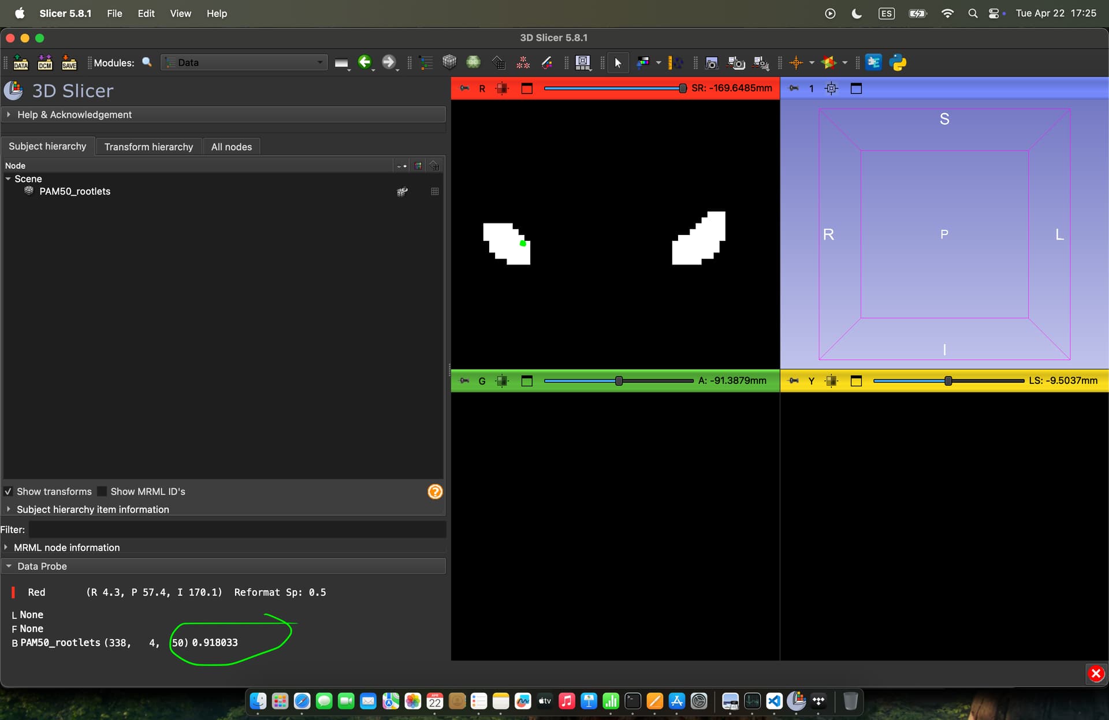Viewport: 1109px width, 720px height.
Task: Click the Save scene icon
Action: pos(69,62)
